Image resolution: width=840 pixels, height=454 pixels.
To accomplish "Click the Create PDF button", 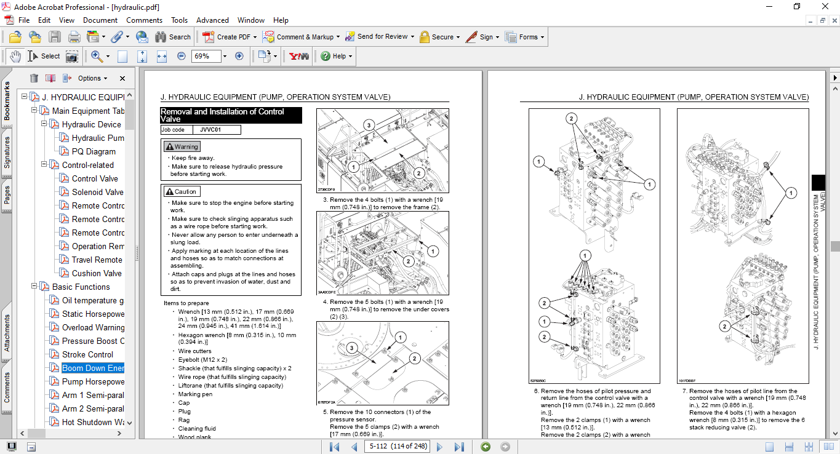I will pos(226,37).
